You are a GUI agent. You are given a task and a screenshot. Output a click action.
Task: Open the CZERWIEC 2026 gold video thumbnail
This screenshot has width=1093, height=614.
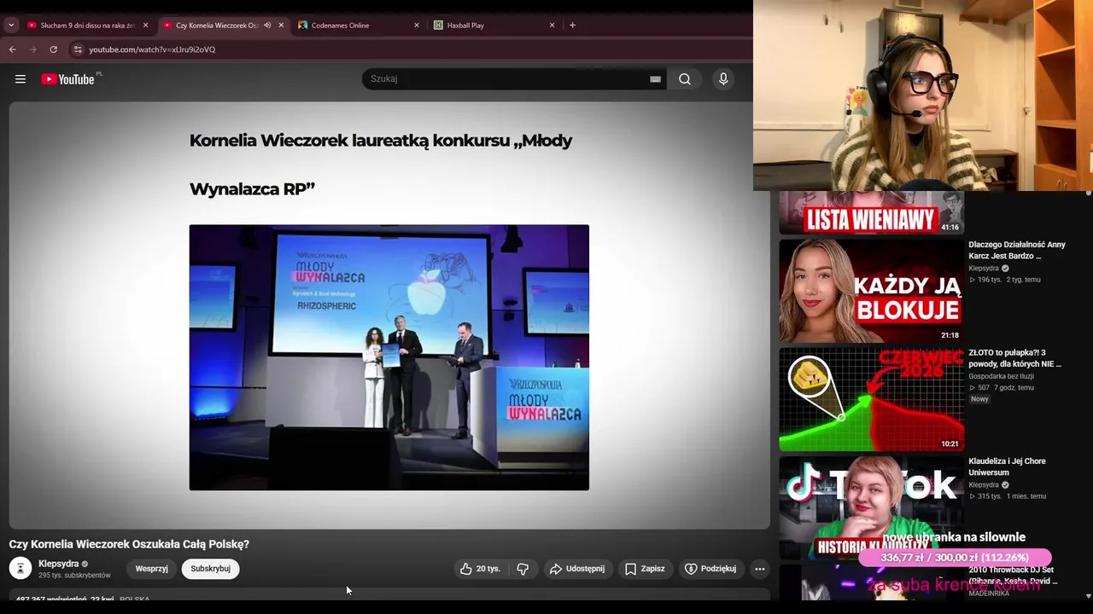point(871,399)
